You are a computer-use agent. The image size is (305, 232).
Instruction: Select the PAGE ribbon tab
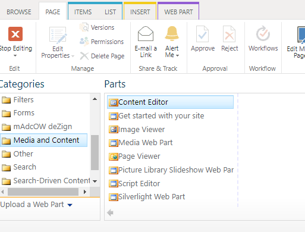coord(53,12)
